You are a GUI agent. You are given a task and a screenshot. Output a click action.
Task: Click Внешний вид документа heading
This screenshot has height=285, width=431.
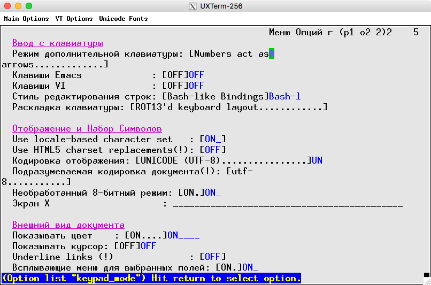[68, 225]
